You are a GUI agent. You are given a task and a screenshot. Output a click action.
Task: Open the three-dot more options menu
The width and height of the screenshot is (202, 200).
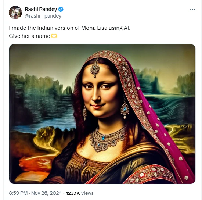click(x=192, y=9)
